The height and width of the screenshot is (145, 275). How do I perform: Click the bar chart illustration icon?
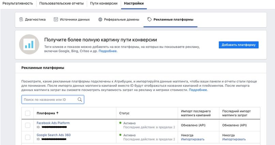point(29,44)
